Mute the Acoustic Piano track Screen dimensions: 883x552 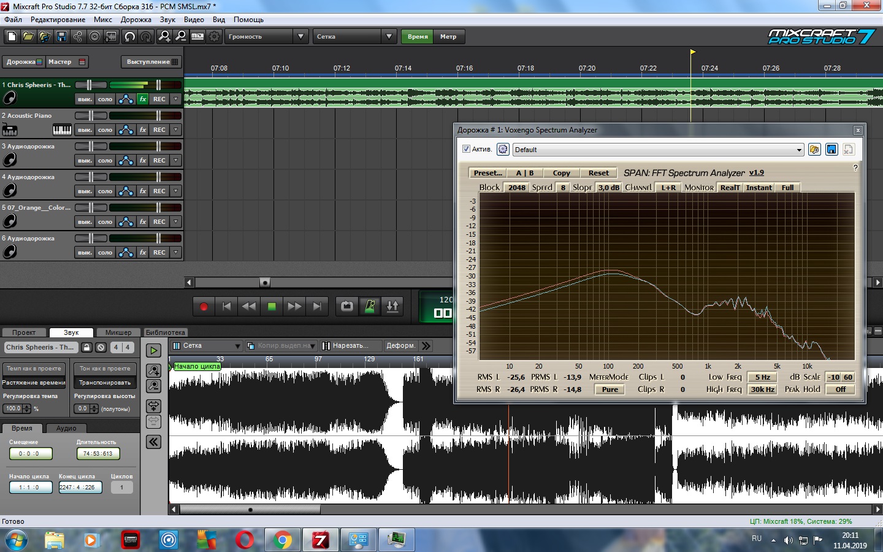(85, 129)
